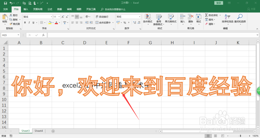Toggle Underline formatting
This screenshot has height=138, width=260.
pyautogui.click(x=33, y=23)
